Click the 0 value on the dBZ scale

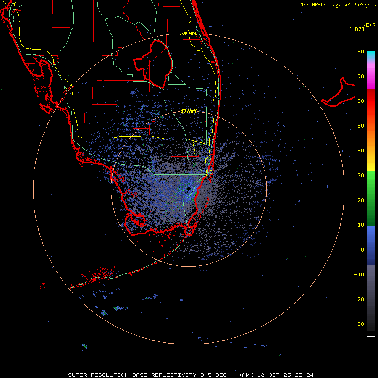(362, 250)
